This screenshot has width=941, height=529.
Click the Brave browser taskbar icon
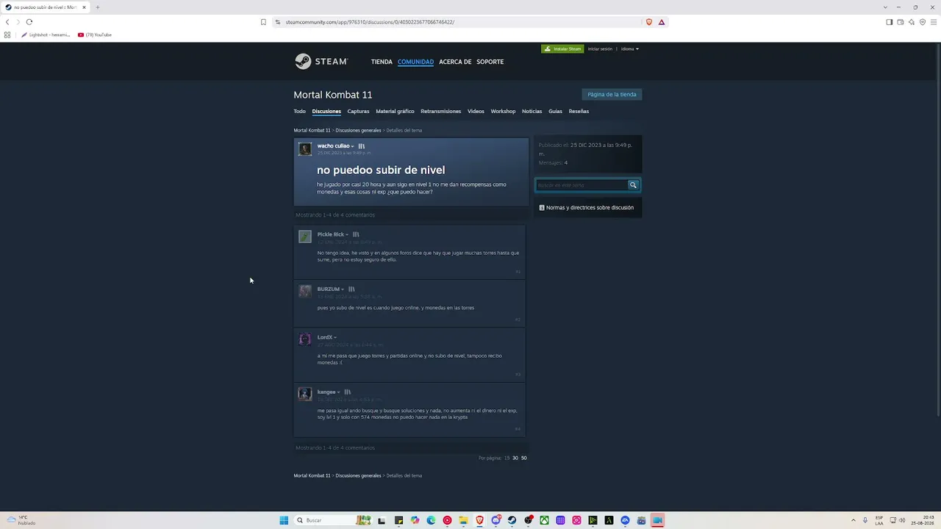(x=479, y=520)
